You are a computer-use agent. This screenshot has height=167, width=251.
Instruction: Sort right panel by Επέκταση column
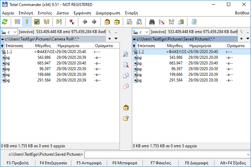(149, 46)
